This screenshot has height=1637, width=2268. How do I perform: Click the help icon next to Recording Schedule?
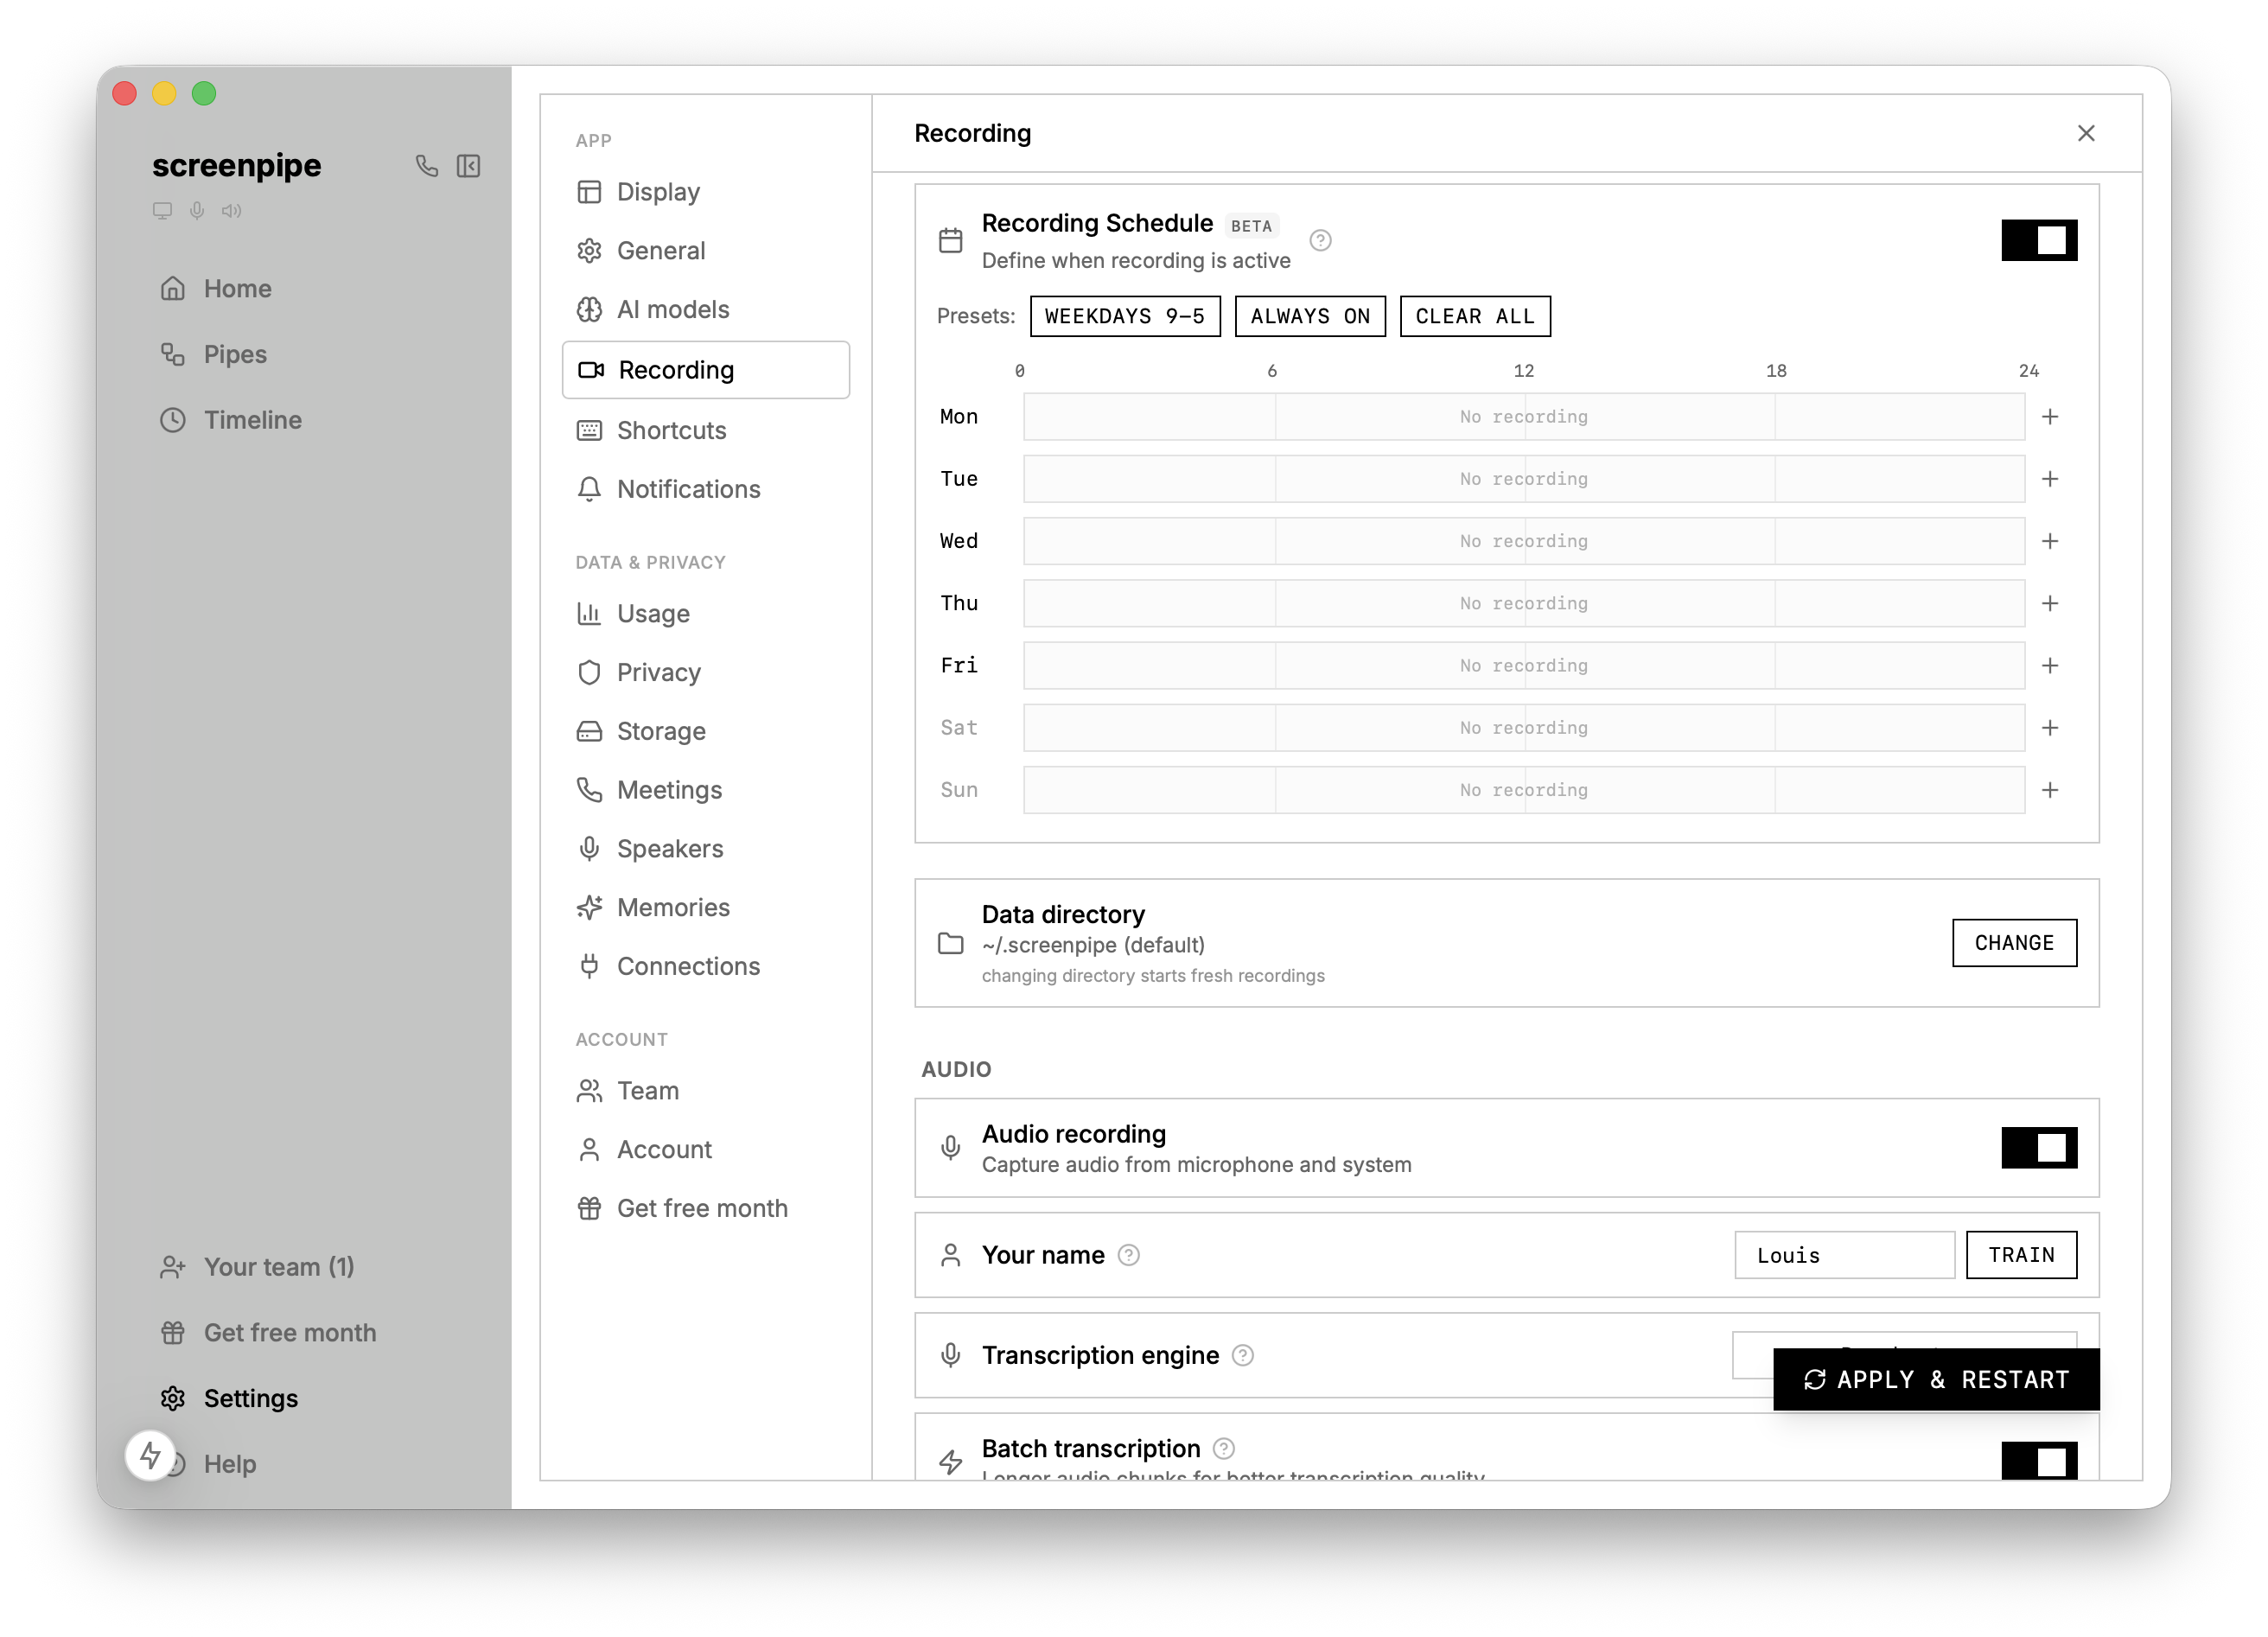pyautogui.click(x=1320, y=240)
